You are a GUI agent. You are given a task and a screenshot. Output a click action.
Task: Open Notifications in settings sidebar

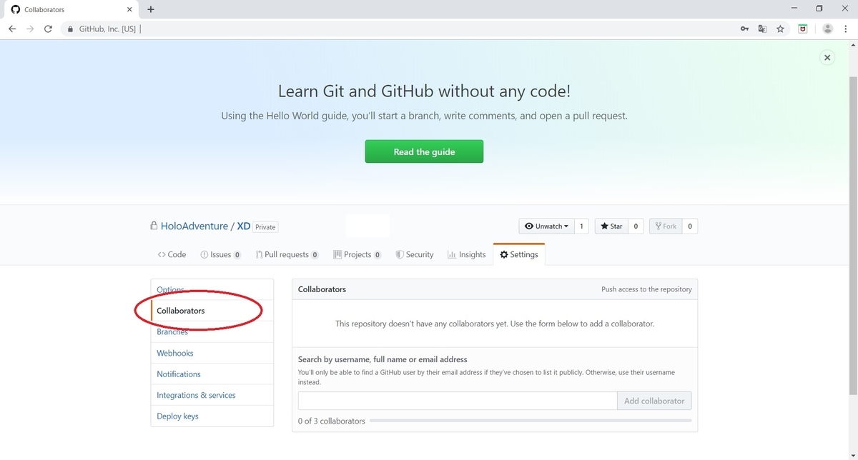pyautogui.click(x=212, y=374)
